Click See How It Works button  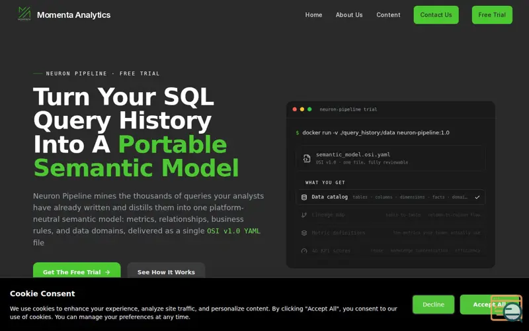click(x=166, y=271)
